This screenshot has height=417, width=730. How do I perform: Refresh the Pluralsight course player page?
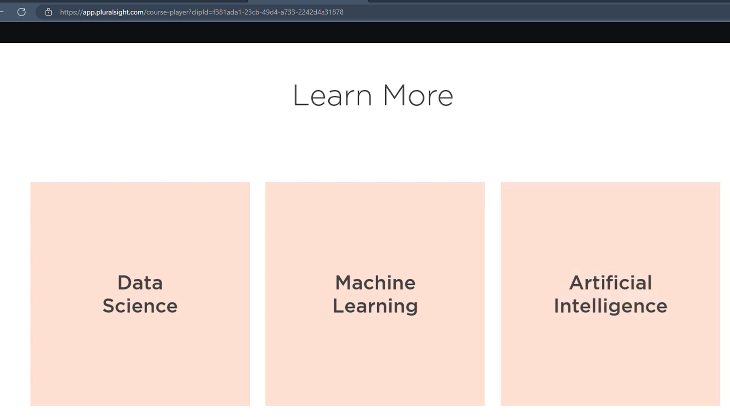(21, 11)
